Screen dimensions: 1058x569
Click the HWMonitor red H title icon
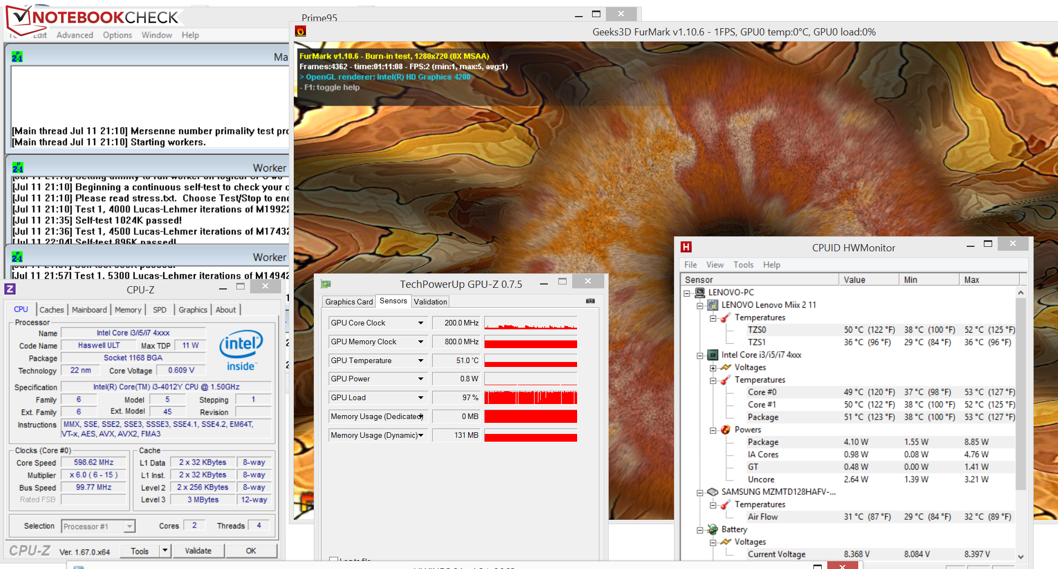click(x=686, y=247)
